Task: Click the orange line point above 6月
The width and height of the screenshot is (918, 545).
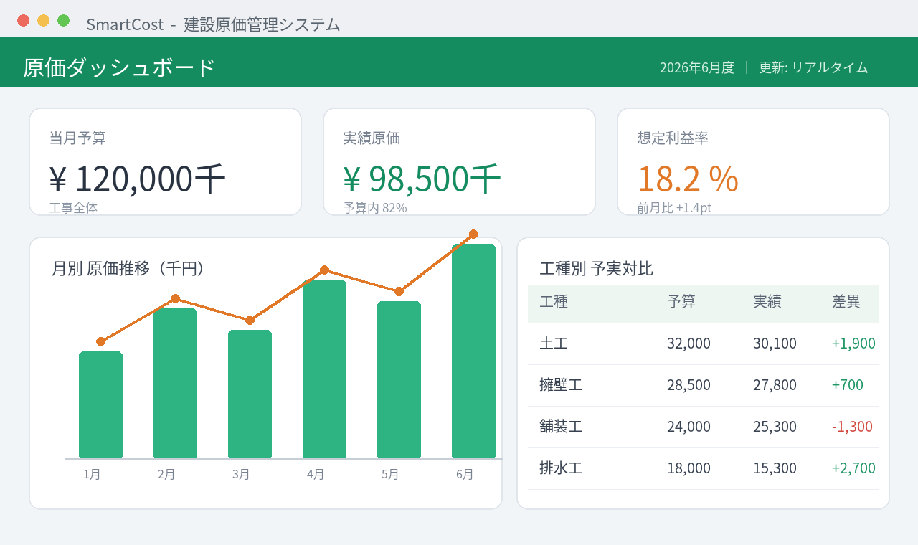Action: point(473,234)
